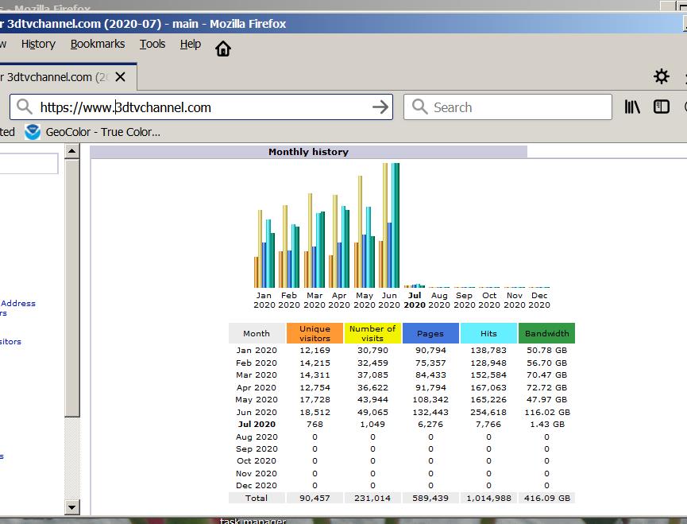This screenshot has width=687, height=524.
Task: Open the Tools menu
Action: click(152, 45)
